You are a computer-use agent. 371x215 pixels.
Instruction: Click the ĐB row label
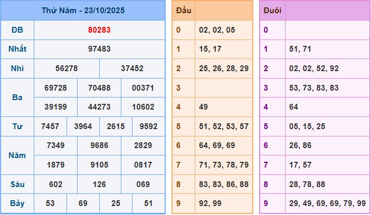point(17,30)
